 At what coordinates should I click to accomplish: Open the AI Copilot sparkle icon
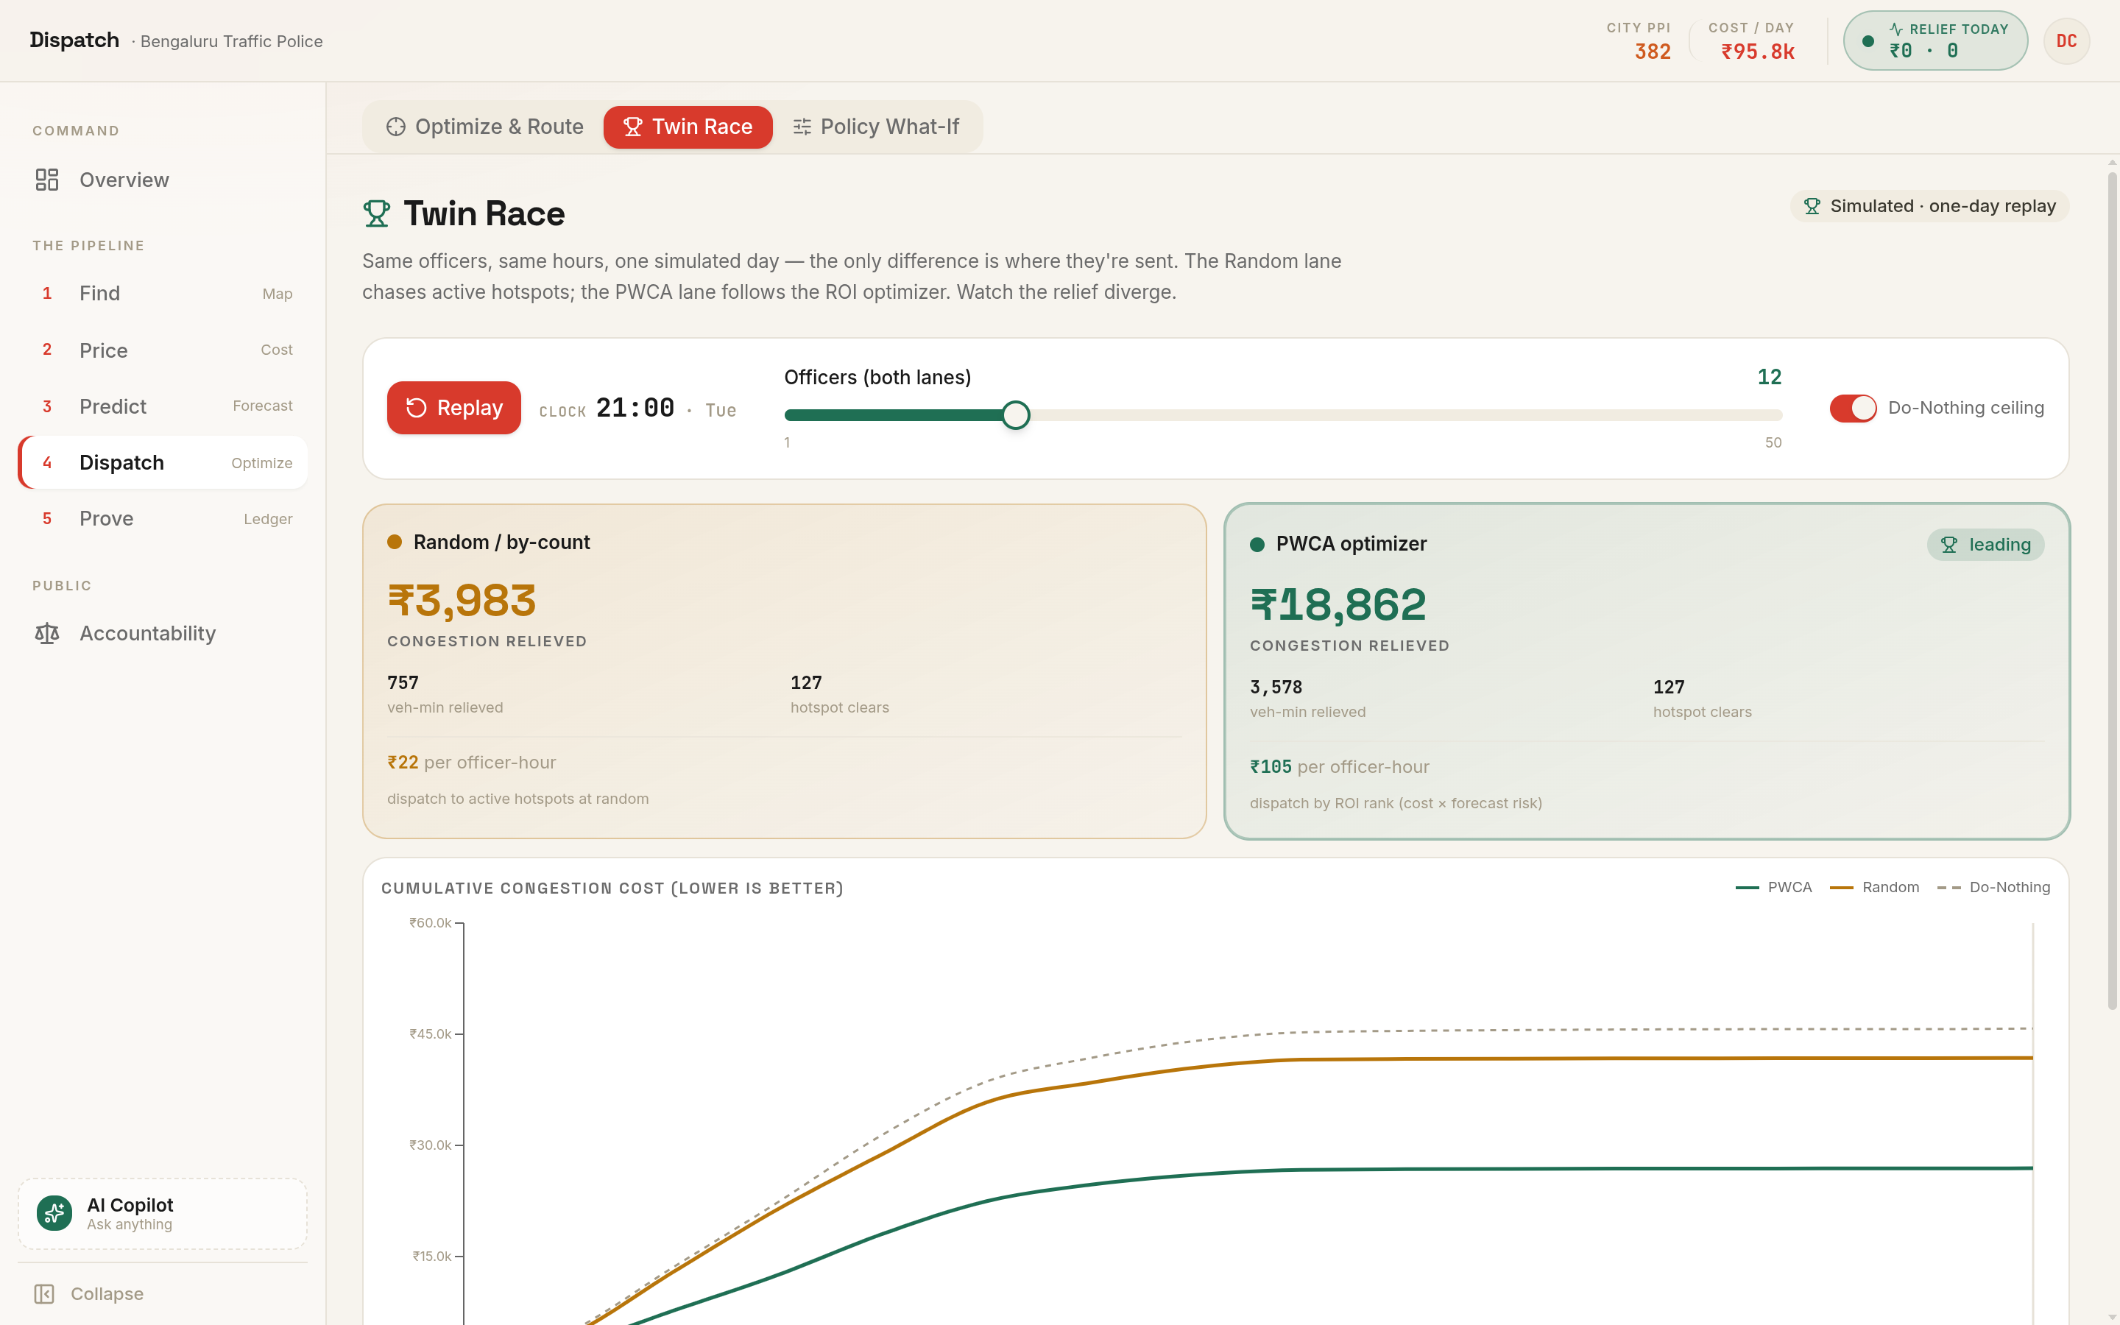(x=54, y=1213)
